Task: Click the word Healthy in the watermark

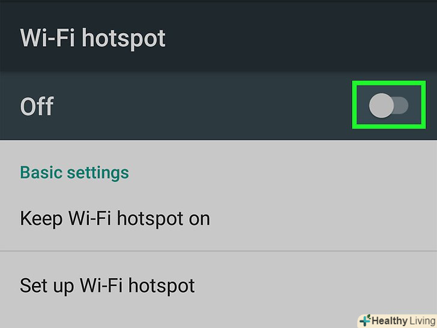Action: coord(390,321)
